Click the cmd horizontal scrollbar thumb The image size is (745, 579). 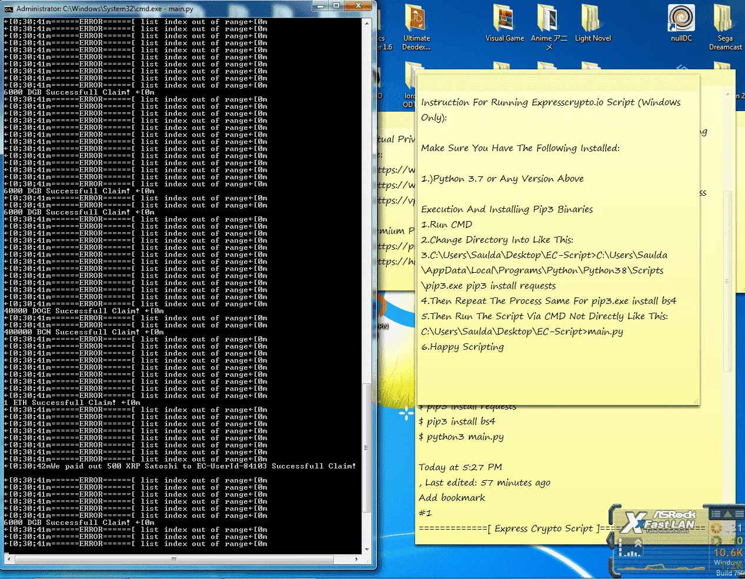tap(174, 559)
